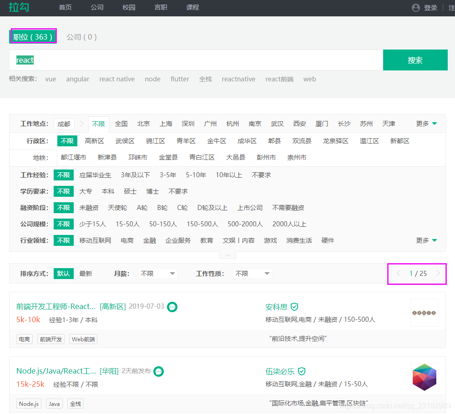The height and width of the screenshot is (414, 455).
Task: Click the 全栈 tag on second job
Action: click(76, 404)
